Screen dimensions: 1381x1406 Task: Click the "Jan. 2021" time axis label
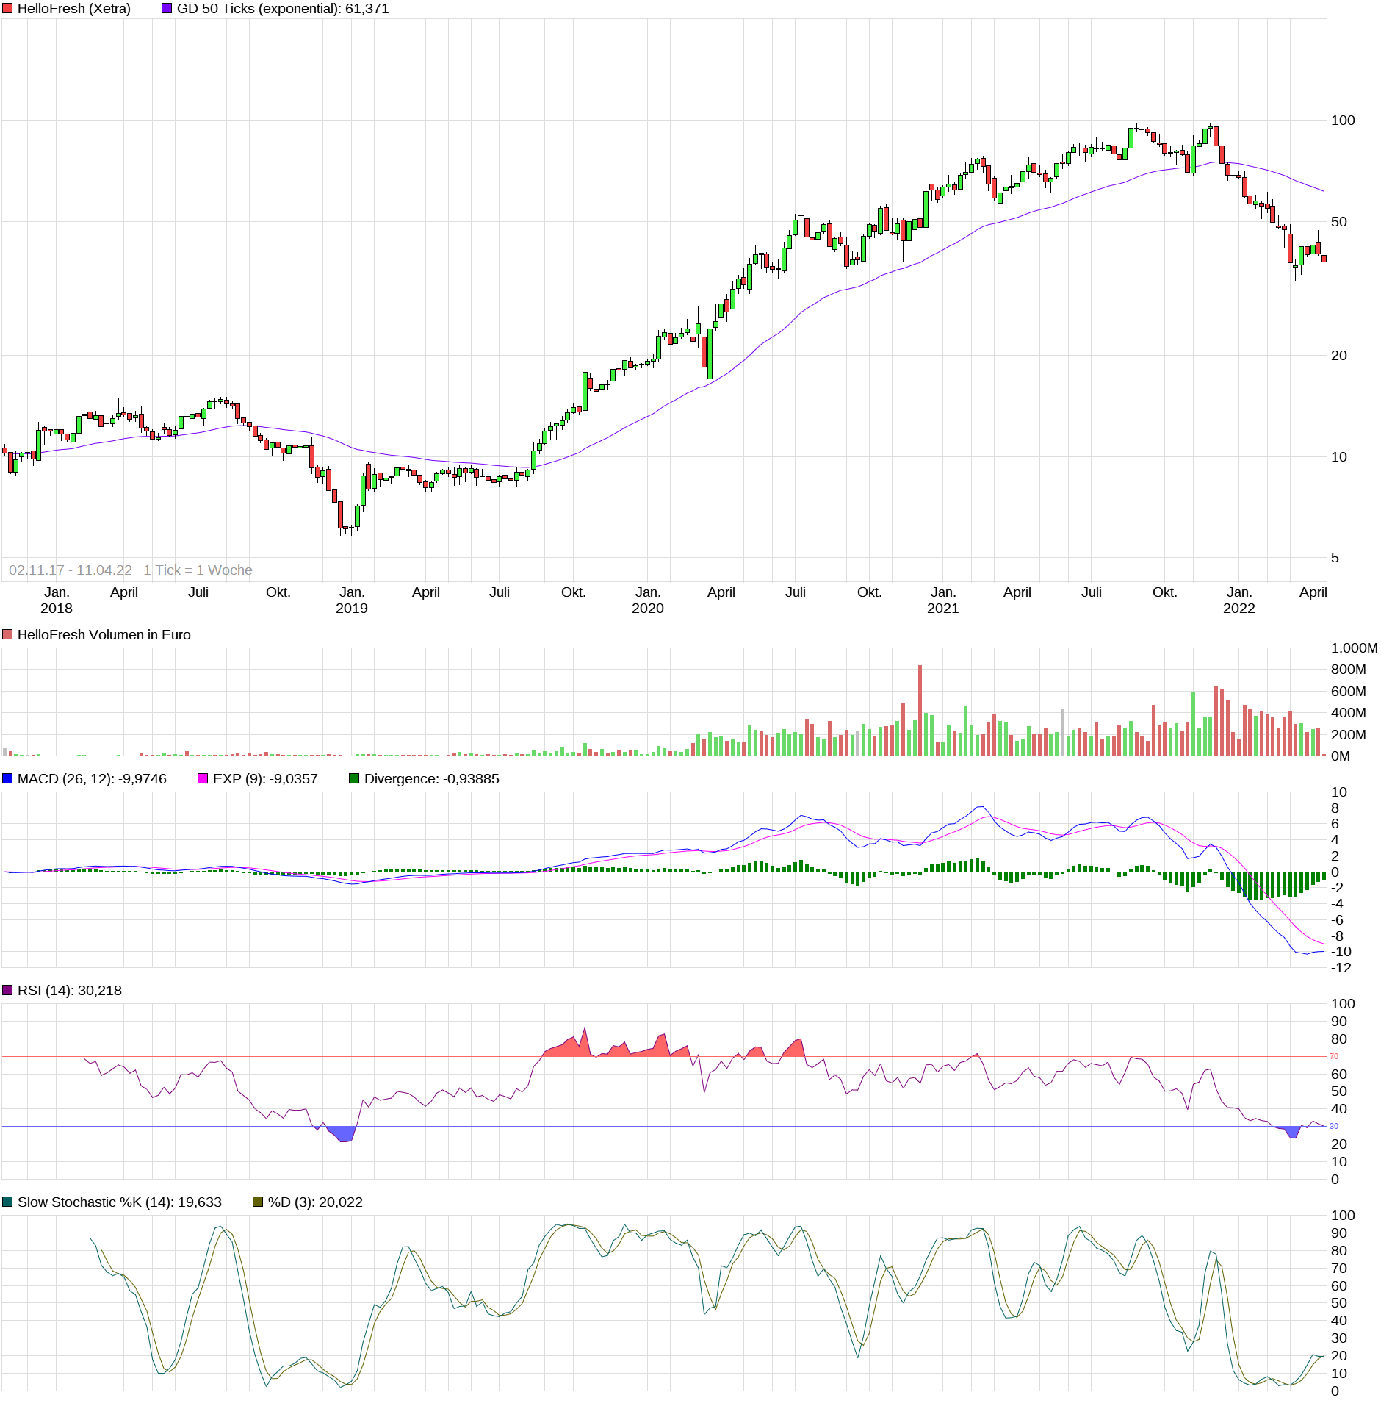point(943,600)
